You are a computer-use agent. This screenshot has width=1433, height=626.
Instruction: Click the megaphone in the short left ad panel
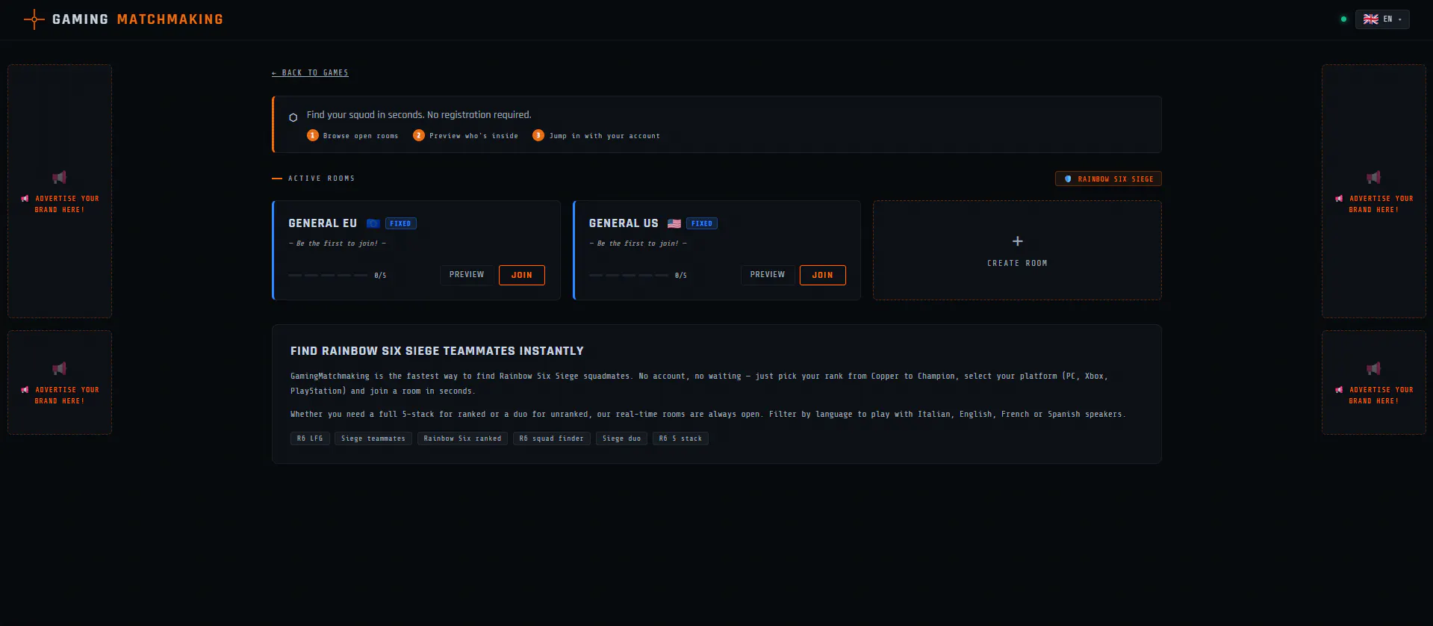(x=60, y=368)
